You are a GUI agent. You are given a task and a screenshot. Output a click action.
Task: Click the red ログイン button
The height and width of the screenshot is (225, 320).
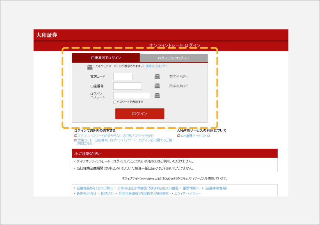pyautogui.click(x=140, y=113)
